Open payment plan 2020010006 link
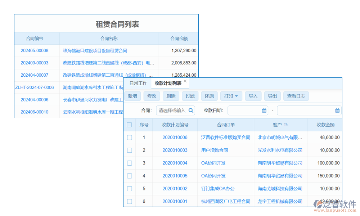 point(175,138)
